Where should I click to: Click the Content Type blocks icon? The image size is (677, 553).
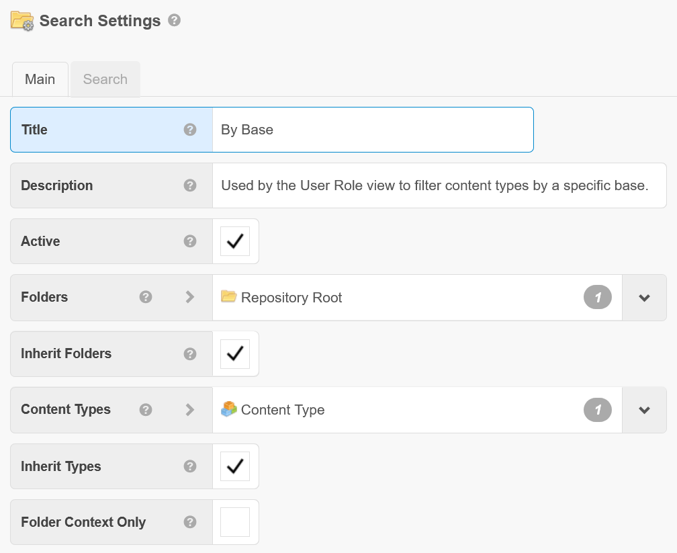pos(229,409)
